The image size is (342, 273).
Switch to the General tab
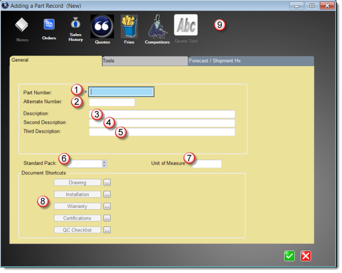pos(56,61)
